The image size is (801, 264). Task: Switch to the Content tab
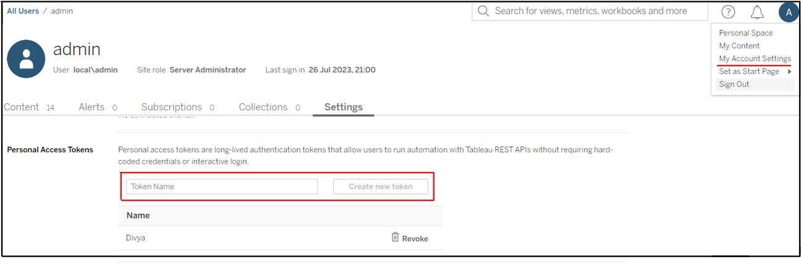pyautogui.click(x=22, y=107)
